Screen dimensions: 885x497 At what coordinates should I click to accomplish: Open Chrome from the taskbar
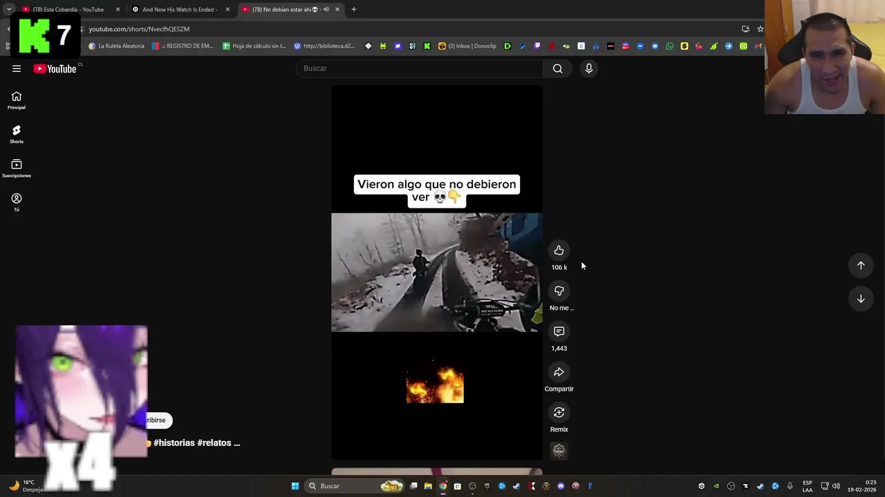442,486
